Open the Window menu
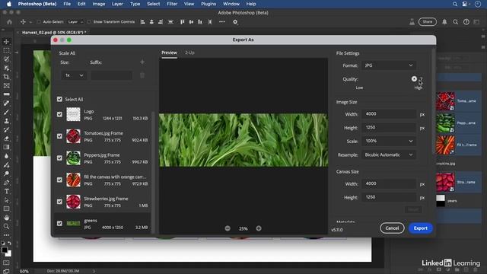This screenshot has height=274, width=487. click(231, 4)
